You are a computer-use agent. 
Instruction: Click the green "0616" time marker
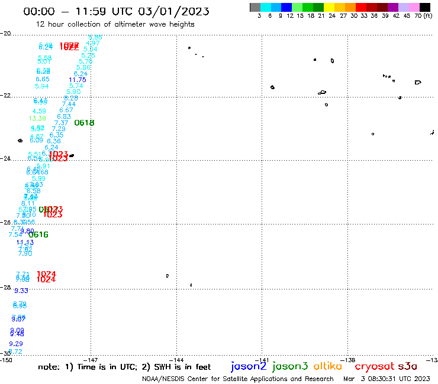(x=38, y=235)
